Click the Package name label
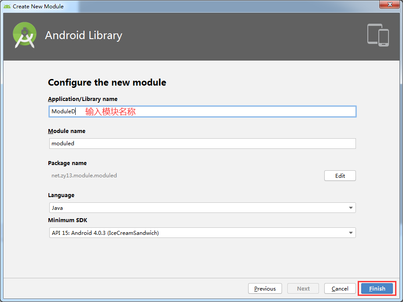This screenshot has width=403, height=302. (67, 163)
